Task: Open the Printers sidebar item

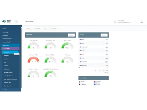Action: (4, 29)
